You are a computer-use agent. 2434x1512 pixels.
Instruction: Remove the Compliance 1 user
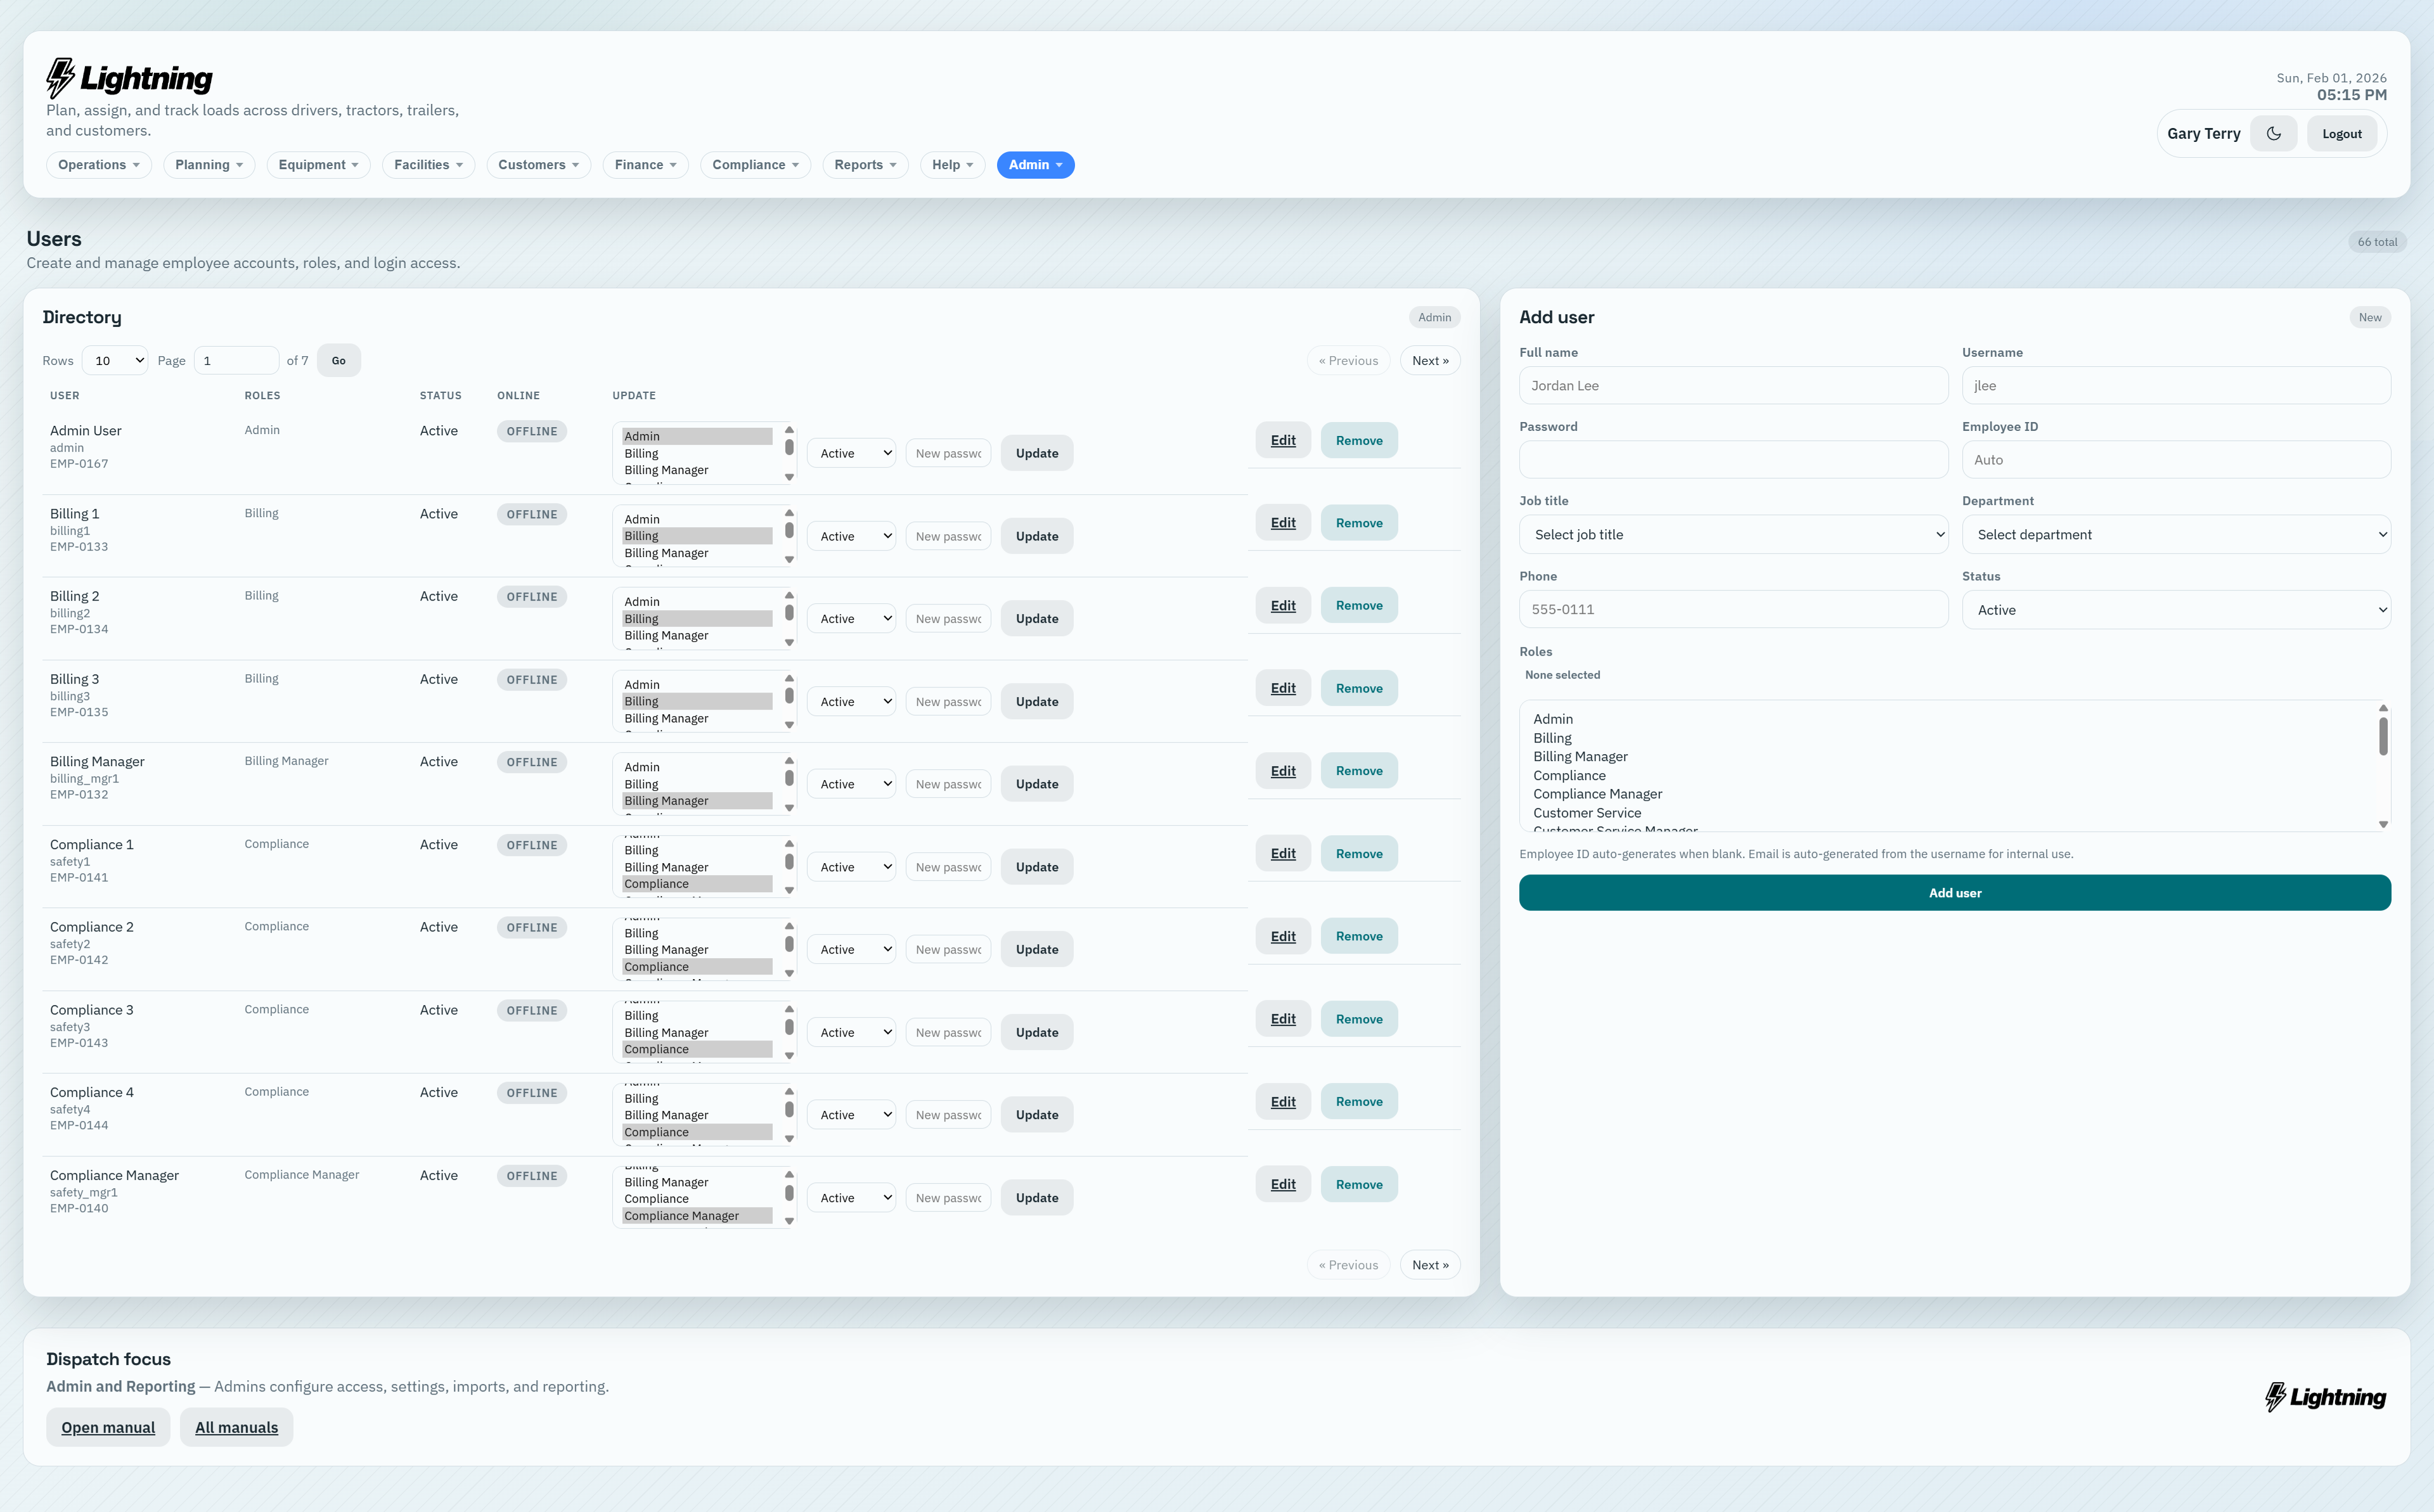1359,852
